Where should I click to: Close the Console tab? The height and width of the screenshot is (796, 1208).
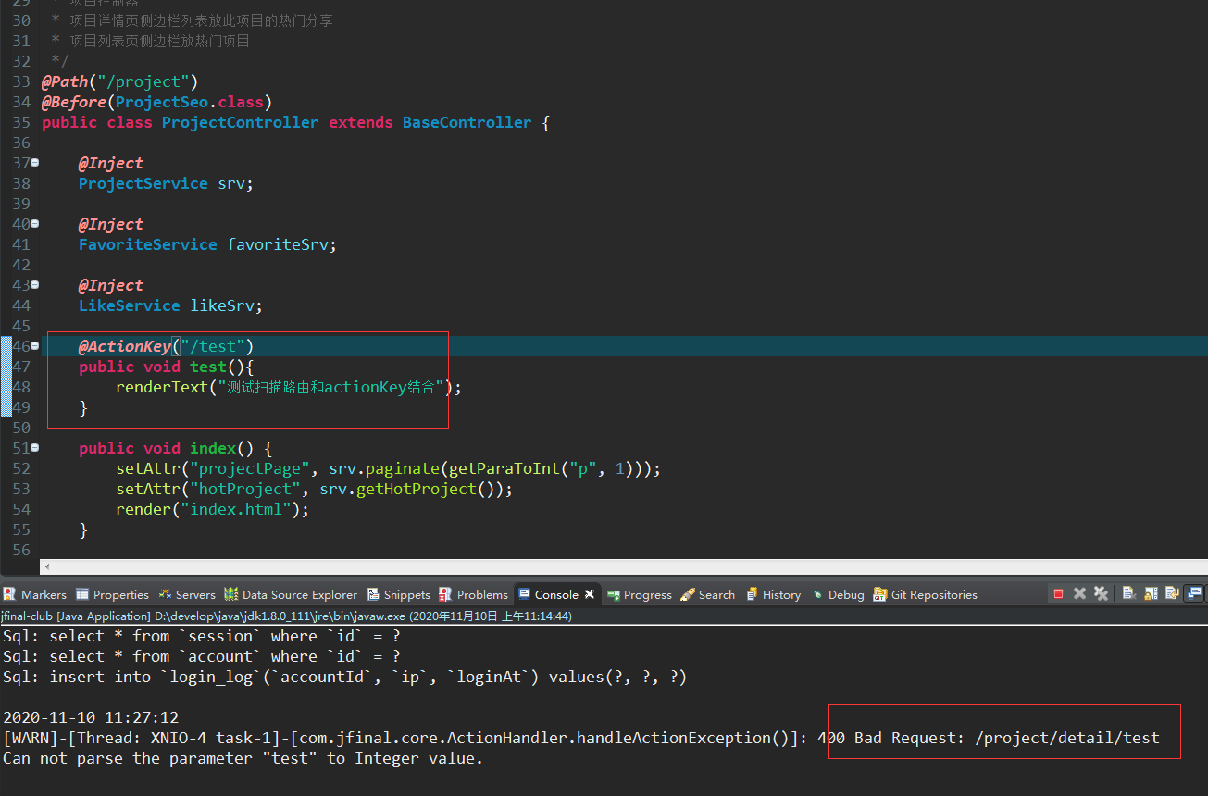[590, 594]
